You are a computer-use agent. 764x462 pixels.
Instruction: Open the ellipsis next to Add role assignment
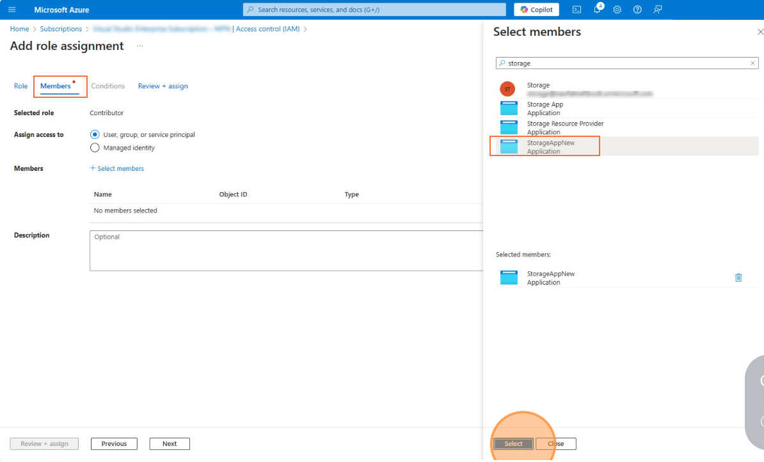click(x=139, y=46)
